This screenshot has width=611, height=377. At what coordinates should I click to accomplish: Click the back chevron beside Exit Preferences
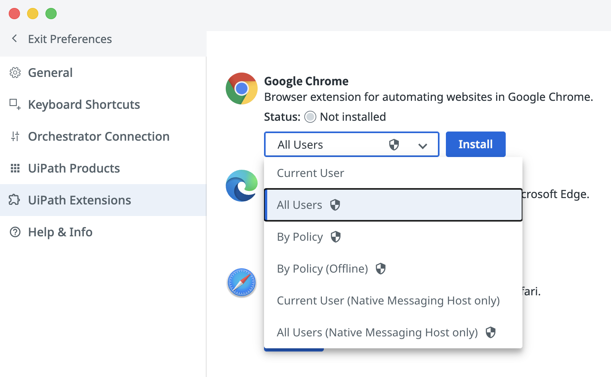click(14, 39)
